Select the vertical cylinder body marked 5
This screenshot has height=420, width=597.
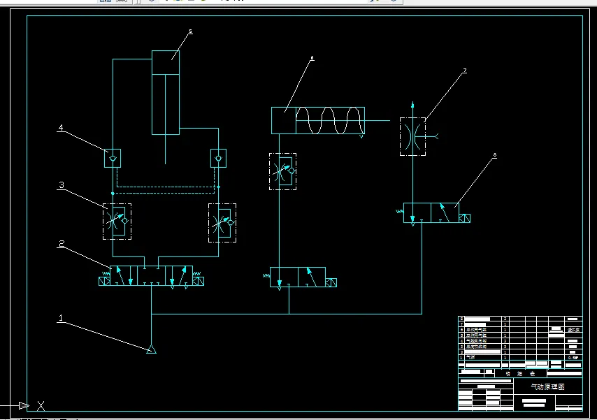pyautogui.click(x=166, y=92)
